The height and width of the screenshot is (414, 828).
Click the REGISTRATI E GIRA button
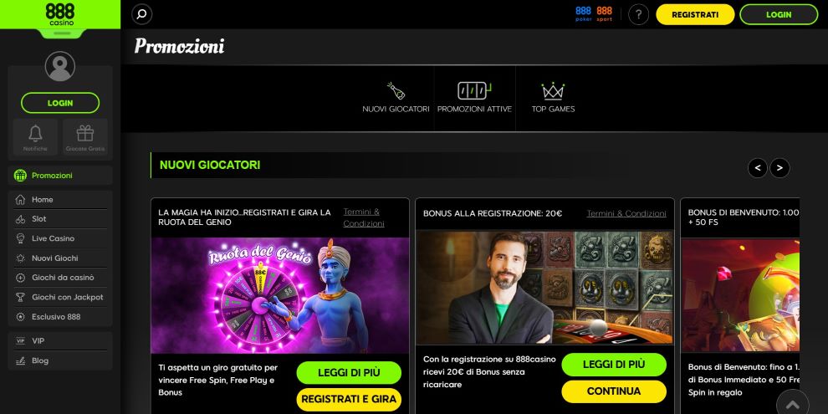tap(349, 400)
